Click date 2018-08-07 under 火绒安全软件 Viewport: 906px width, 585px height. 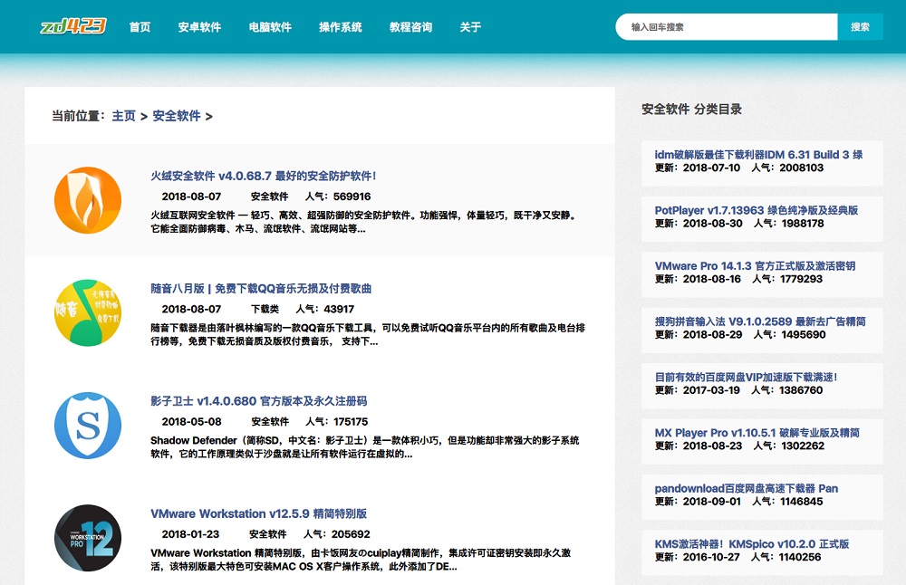191,197
